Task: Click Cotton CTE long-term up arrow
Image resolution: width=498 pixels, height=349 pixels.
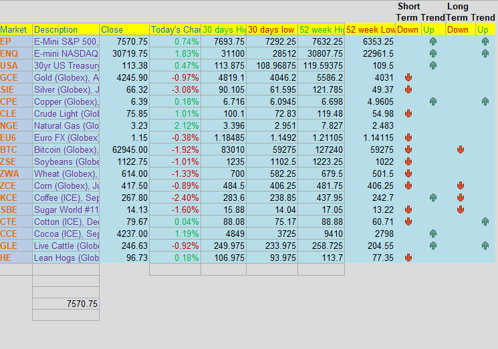Action: pos(485,222)
